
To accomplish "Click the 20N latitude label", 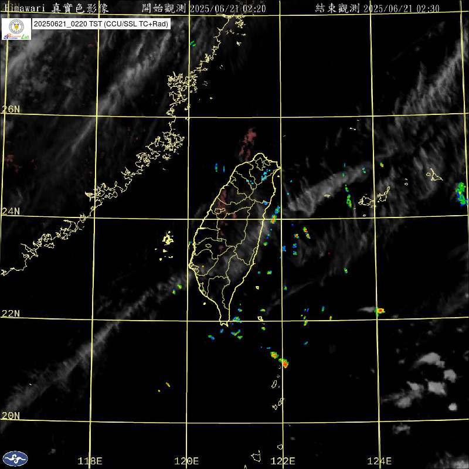I will (11, 416).
